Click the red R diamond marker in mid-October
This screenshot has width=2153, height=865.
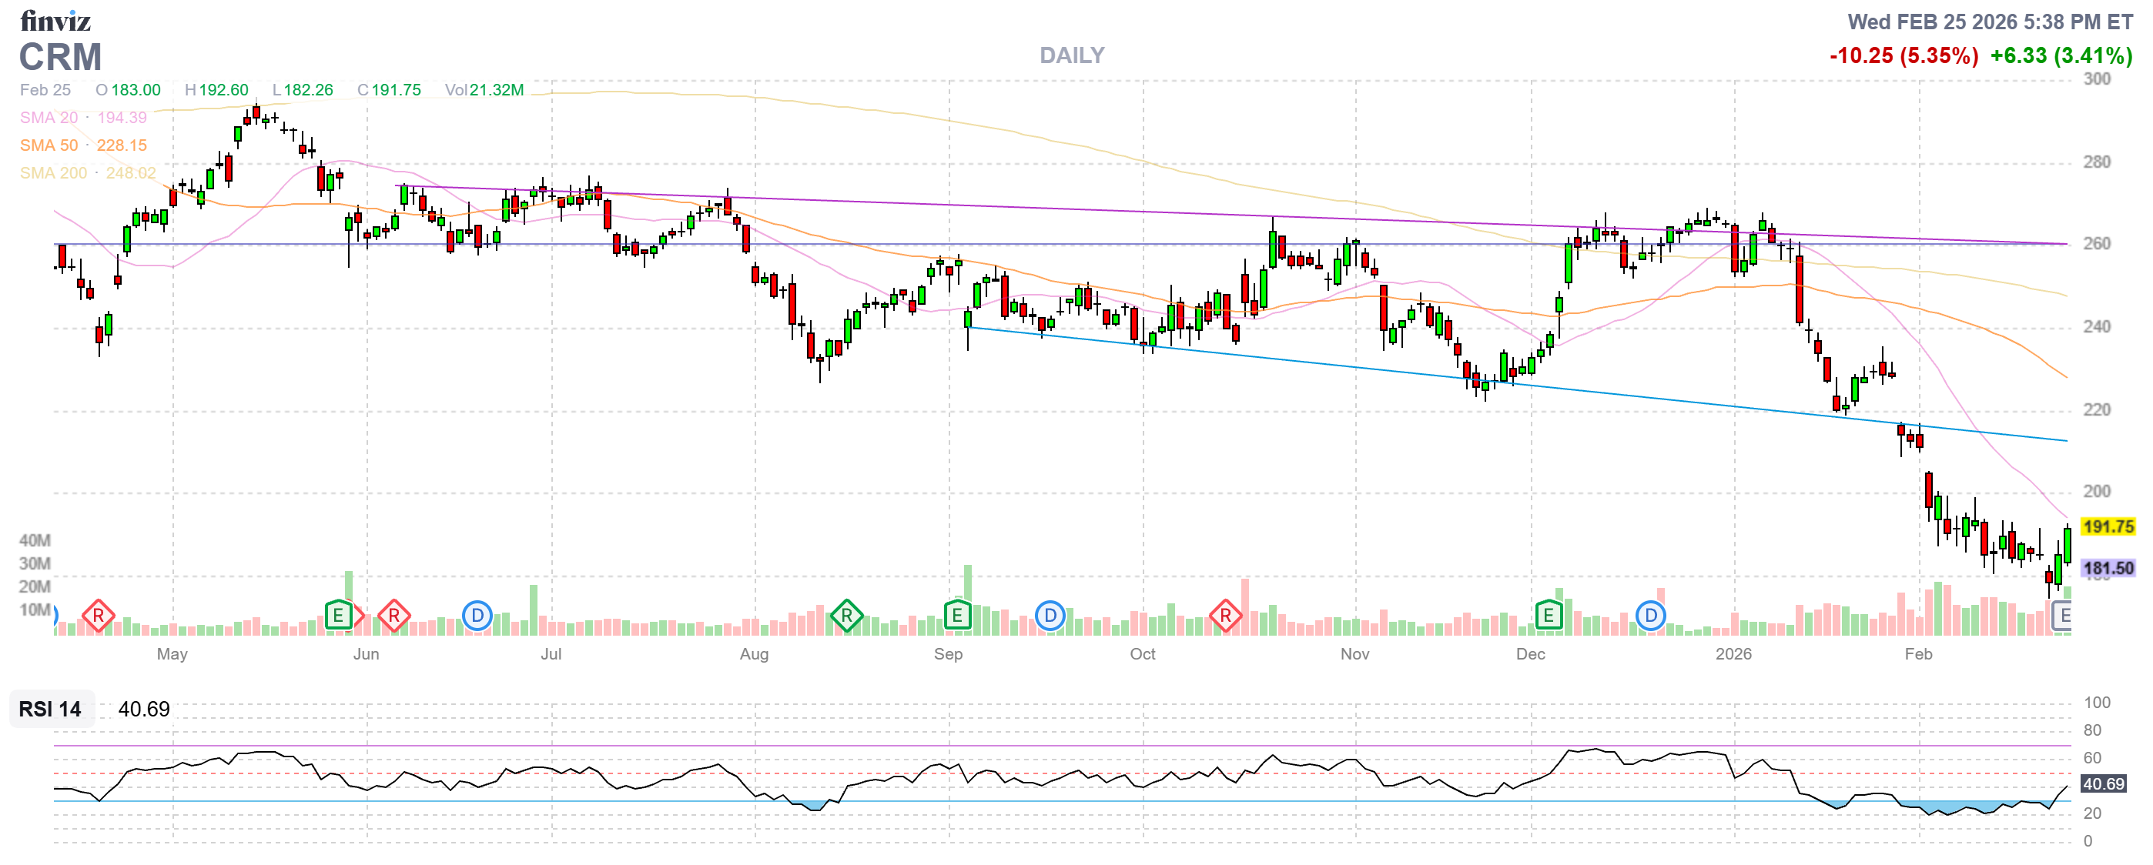(x=1224, y=617)
